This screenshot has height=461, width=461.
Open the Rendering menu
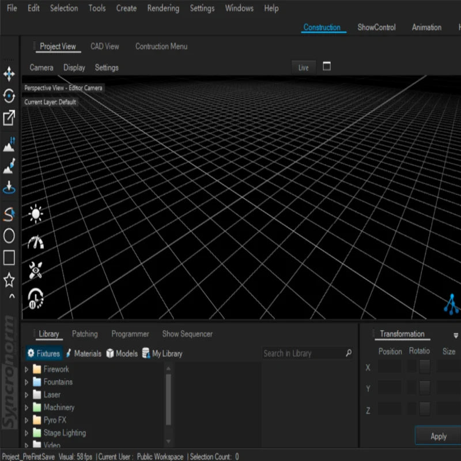163,8
